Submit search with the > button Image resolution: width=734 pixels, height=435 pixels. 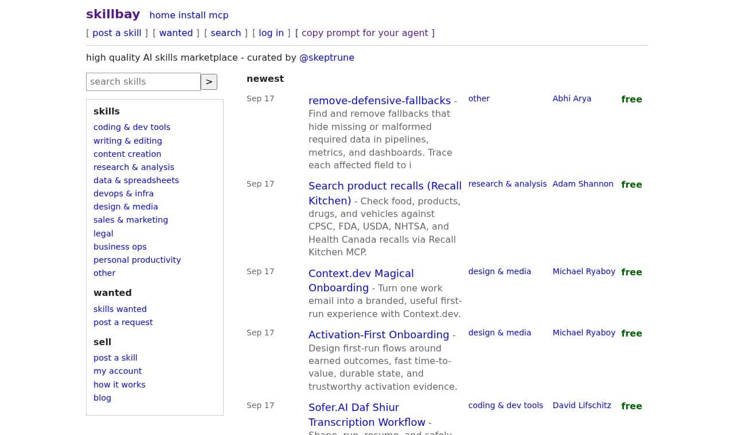tap(209, 82)
